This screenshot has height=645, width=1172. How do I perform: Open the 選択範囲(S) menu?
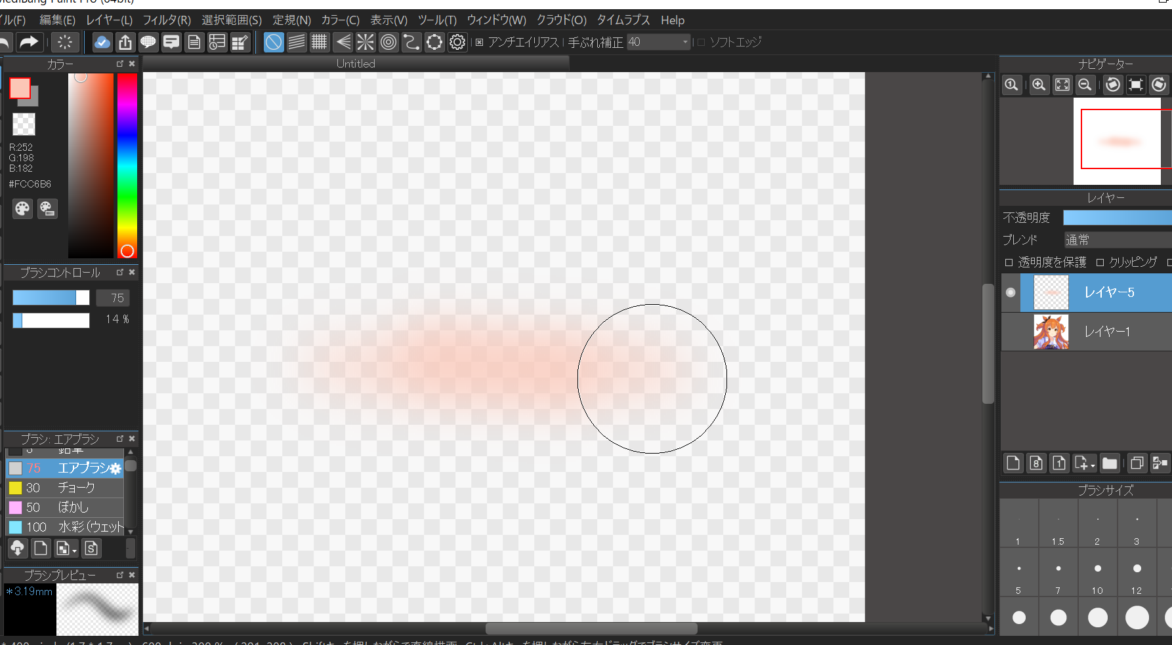pos(231,20)
